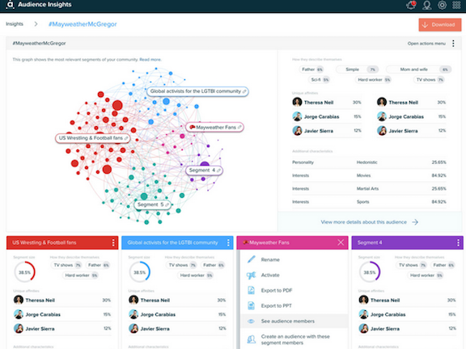Open the apps grid menu
The width and height of the screenshot is (466, 349).
coord(456,5)
